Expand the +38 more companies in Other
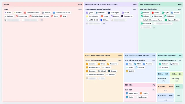 pyautogui.click(x=41, y=20)
